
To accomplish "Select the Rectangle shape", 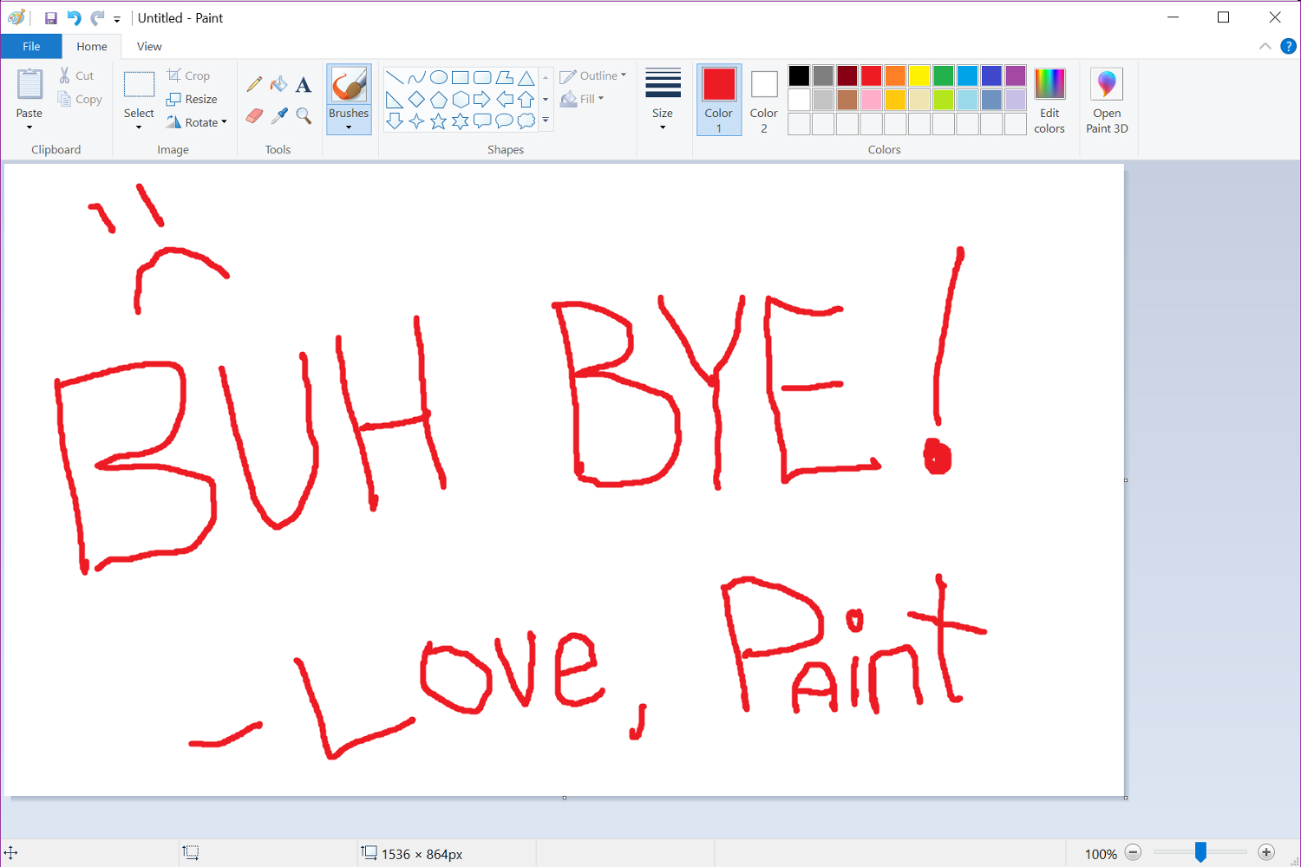I will click(461, 78).
